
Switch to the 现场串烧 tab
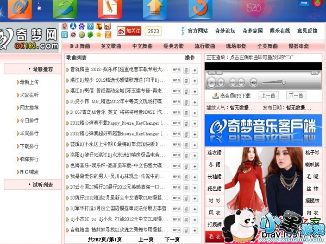click(x=236, y=46)
